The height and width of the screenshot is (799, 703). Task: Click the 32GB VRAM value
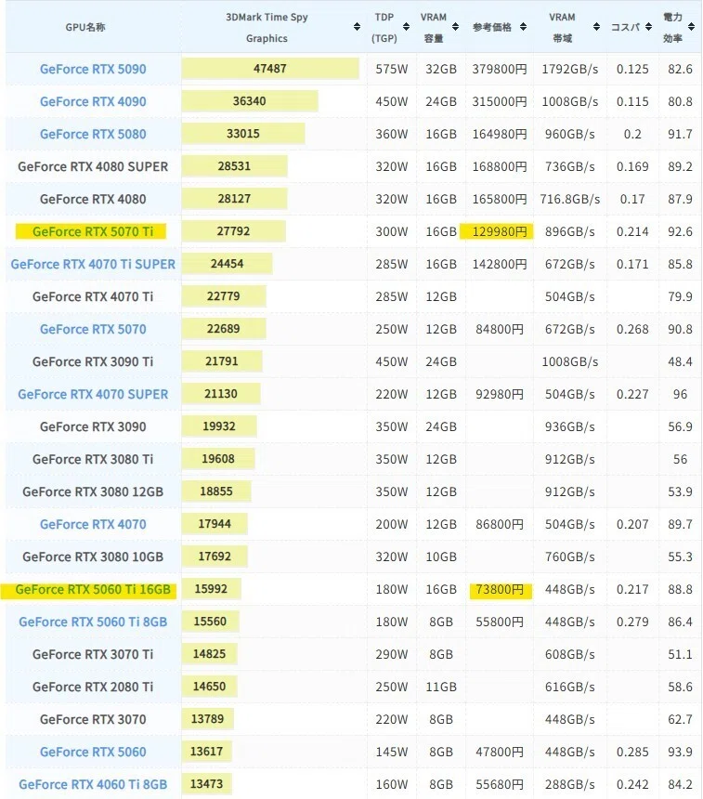coord(441,69)
